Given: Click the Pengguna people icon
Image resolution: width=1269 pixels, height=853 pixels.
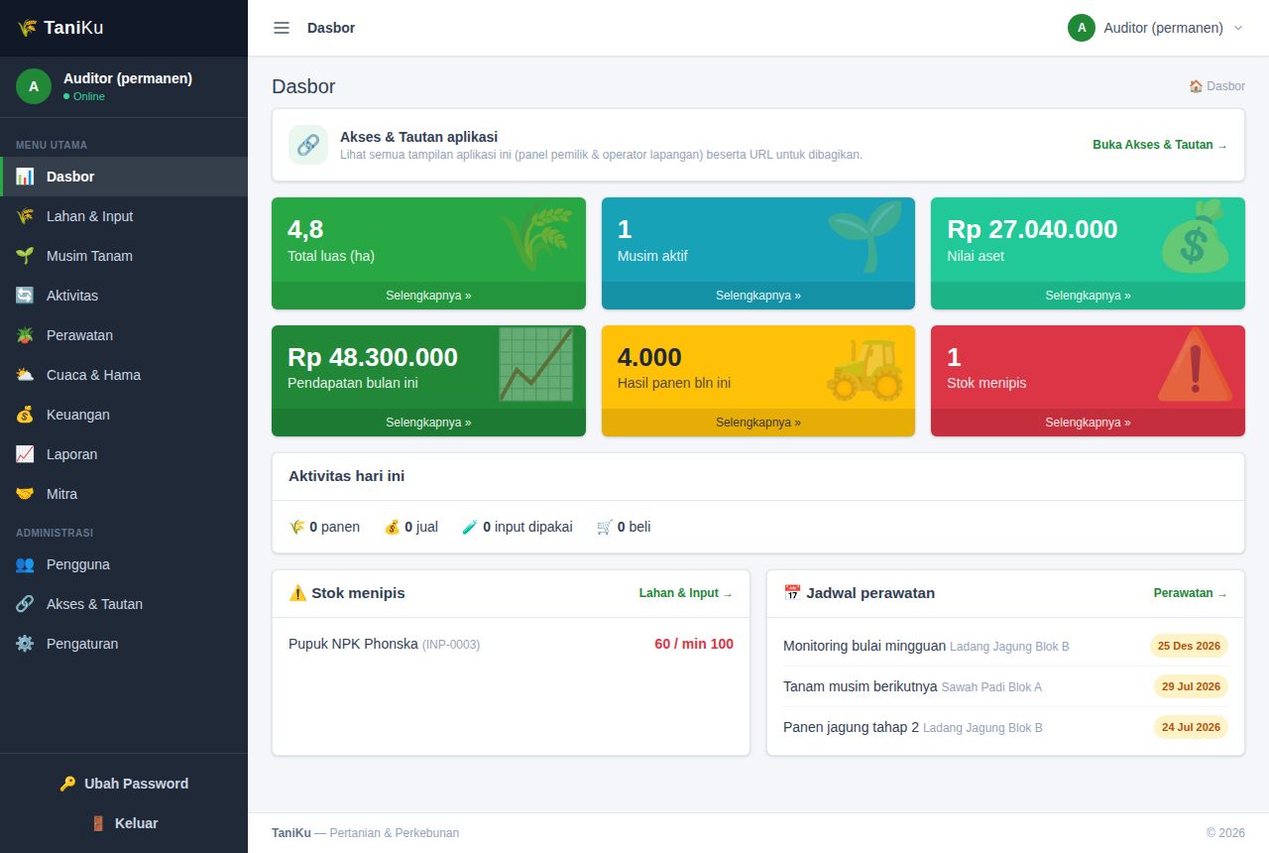Looking at the screenshot, I should pyautogui.click(x=25, y=564).
